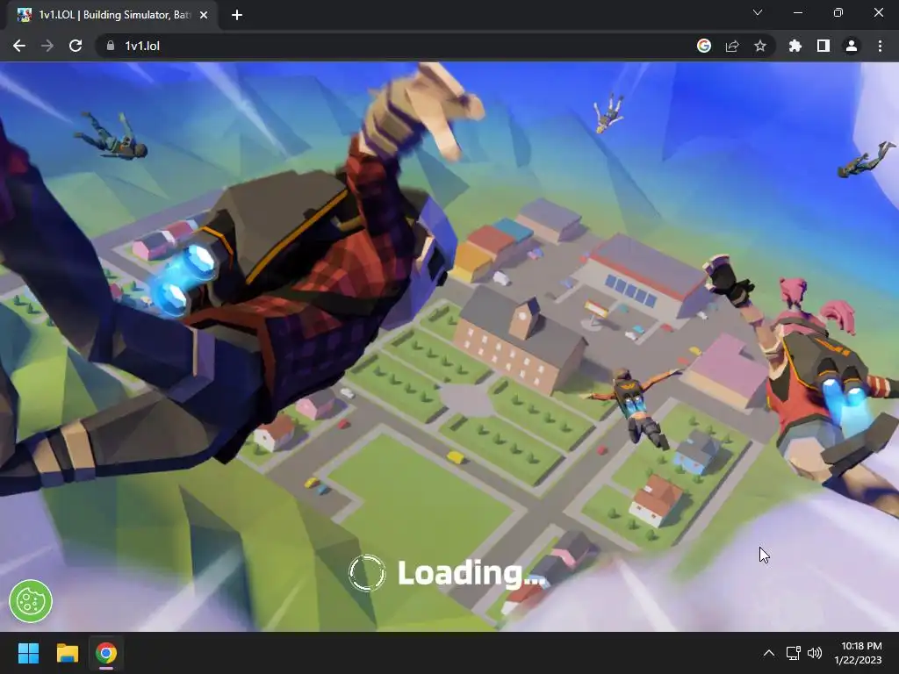Click the tab's 1v1.LOL favicon
Image resolution: width=899 pixels, height=674 pixels.
(x=24, y=15)
